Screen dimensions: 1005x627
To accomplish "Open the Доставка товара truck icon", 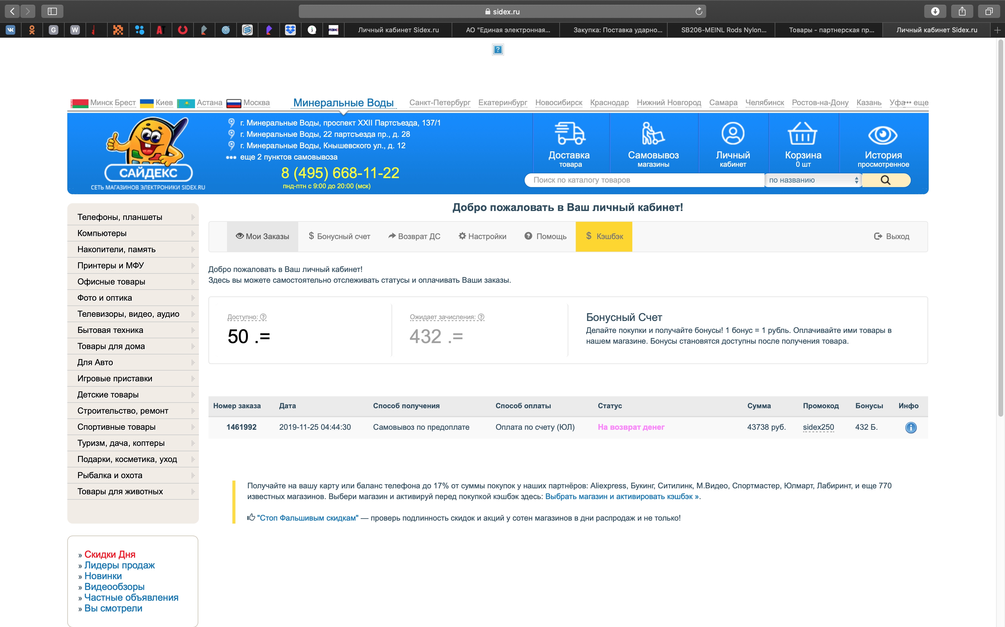I will 570,134.
